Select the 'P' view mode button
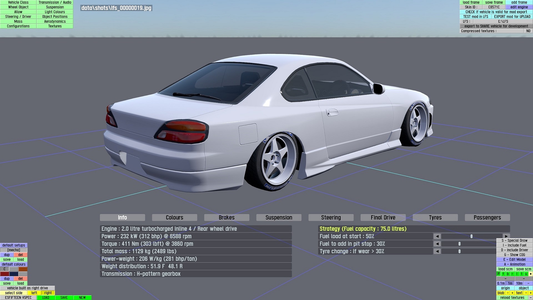 coord(499,274)
